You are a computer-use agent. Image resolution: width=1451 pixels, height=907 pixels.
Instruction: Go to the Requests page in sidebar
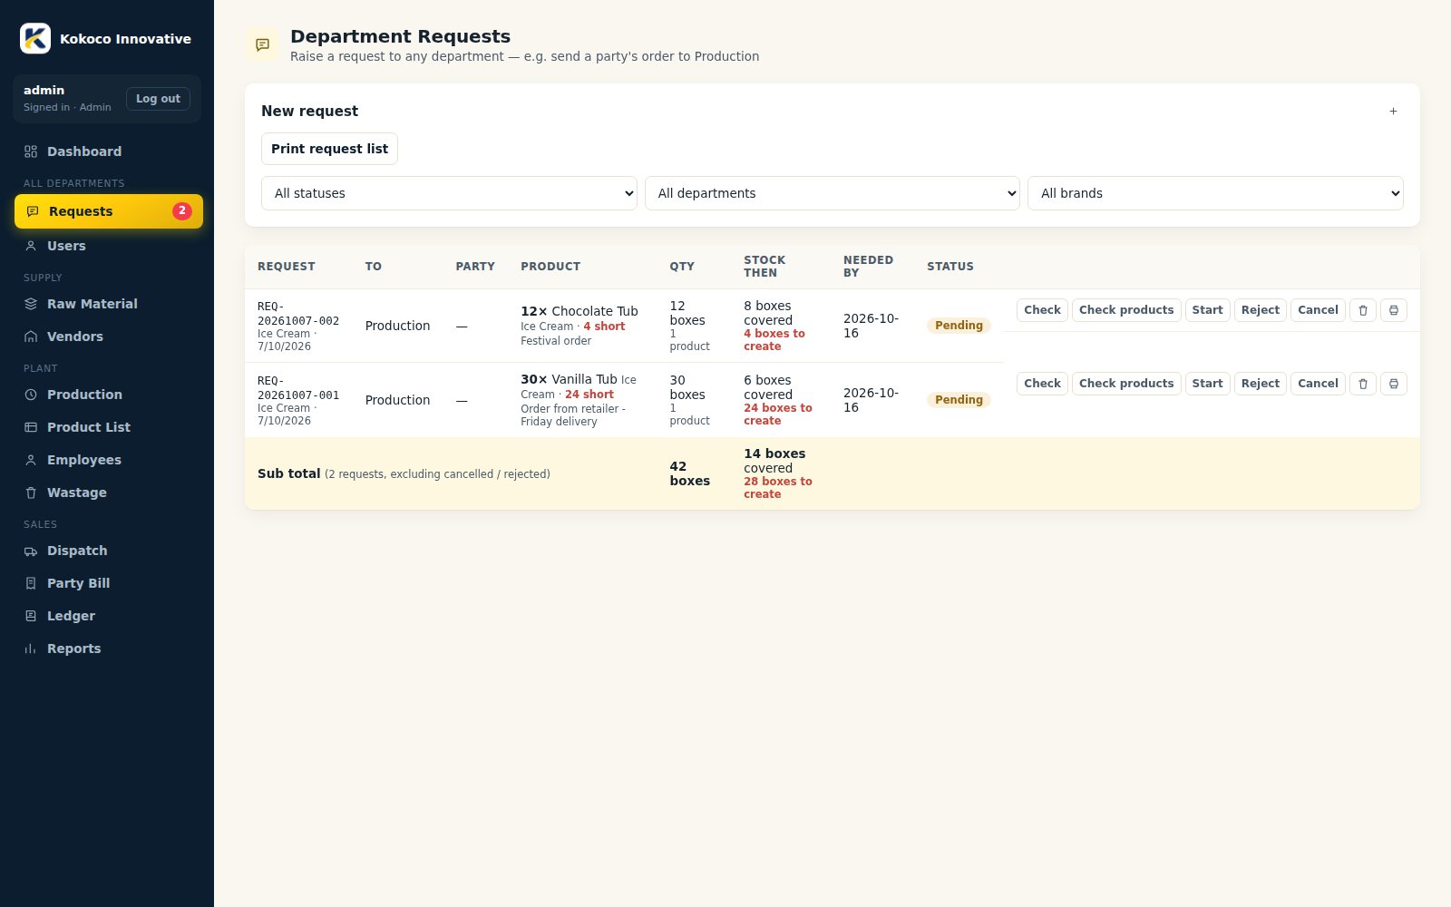(109, 211)
